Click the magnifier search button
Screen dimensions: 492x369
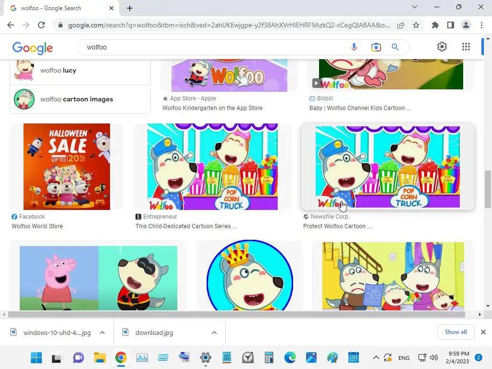pyautogui.click(x=395, y=47)
